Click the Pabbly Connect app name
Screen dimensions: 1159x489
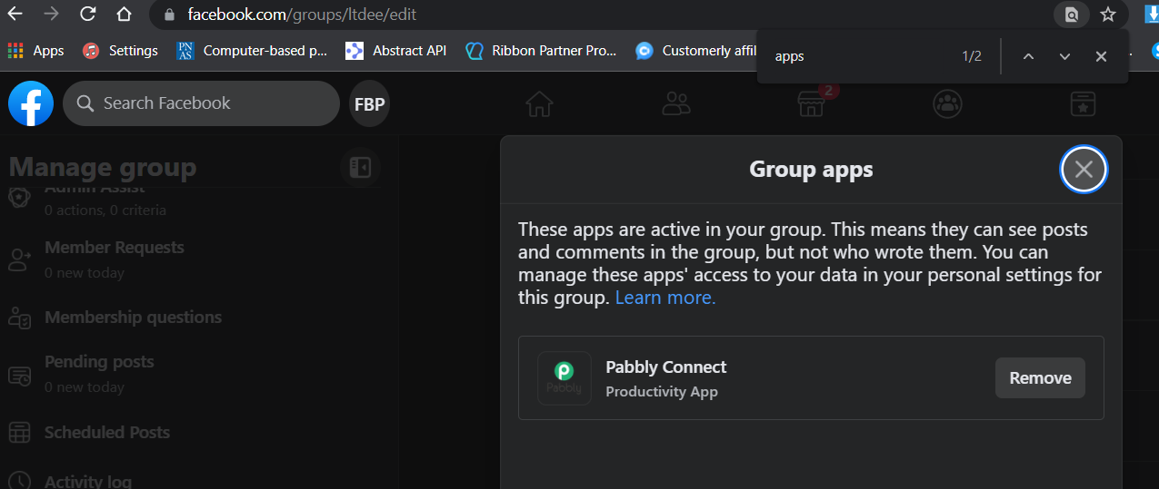pyautogui.click(x=666, y=367)
